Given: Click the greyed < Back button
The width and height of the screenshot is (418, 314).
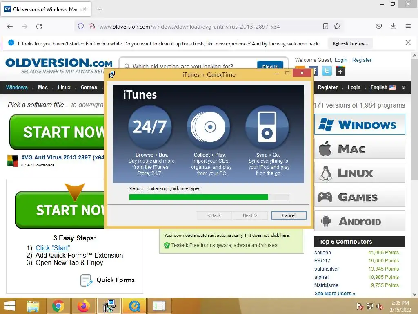Looking at the screenshot, I should point(214,215).
